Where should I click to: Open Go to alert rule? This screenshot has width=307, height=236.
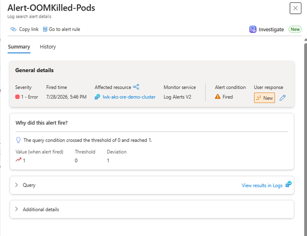64,29
